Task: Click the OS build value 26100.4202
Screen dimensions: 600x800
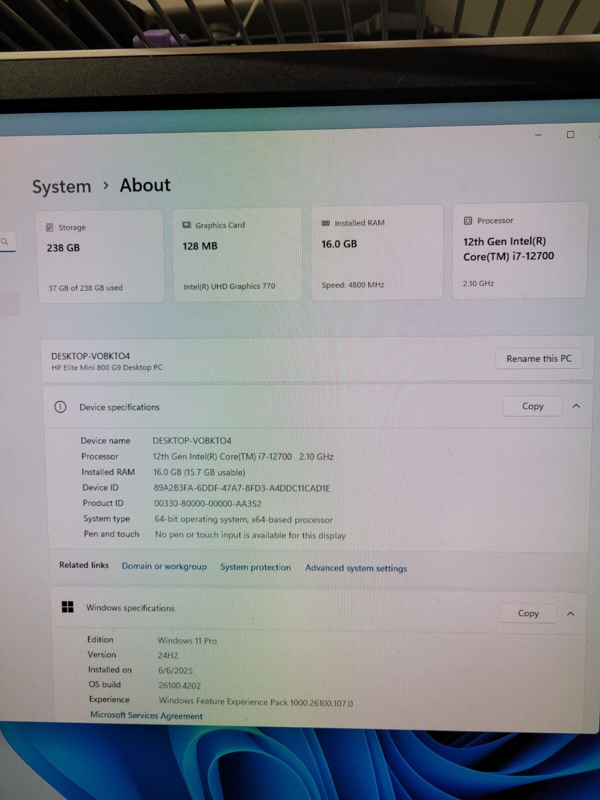Action: coord(179,685)
